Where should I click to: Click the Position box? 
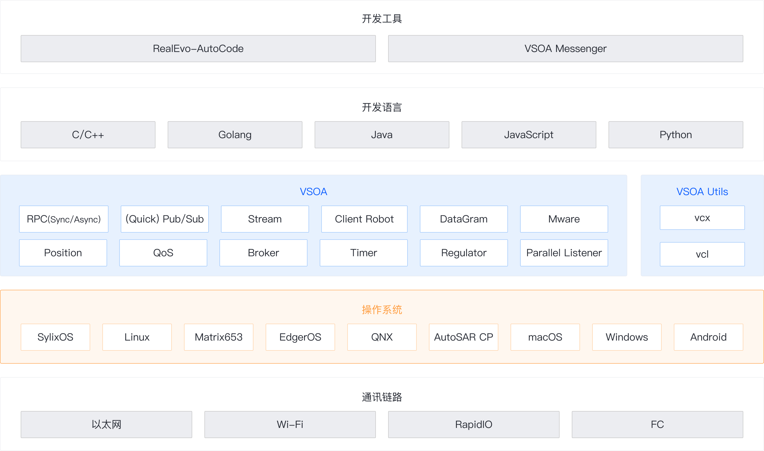63,253
